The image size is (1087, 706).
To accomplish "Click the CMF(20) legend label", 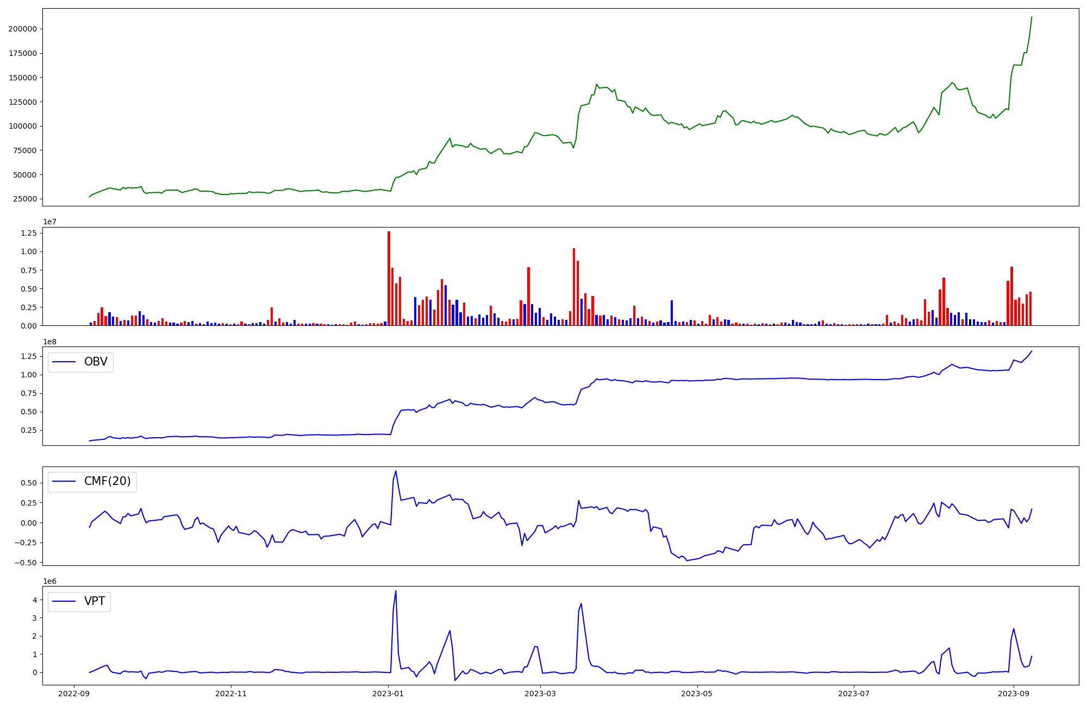I will coord(107,481).
